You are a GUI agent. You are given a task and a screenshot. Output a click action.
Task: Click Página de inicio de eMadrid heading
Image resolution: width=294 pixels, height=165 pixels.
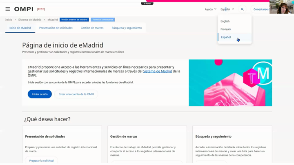point(62,45)
